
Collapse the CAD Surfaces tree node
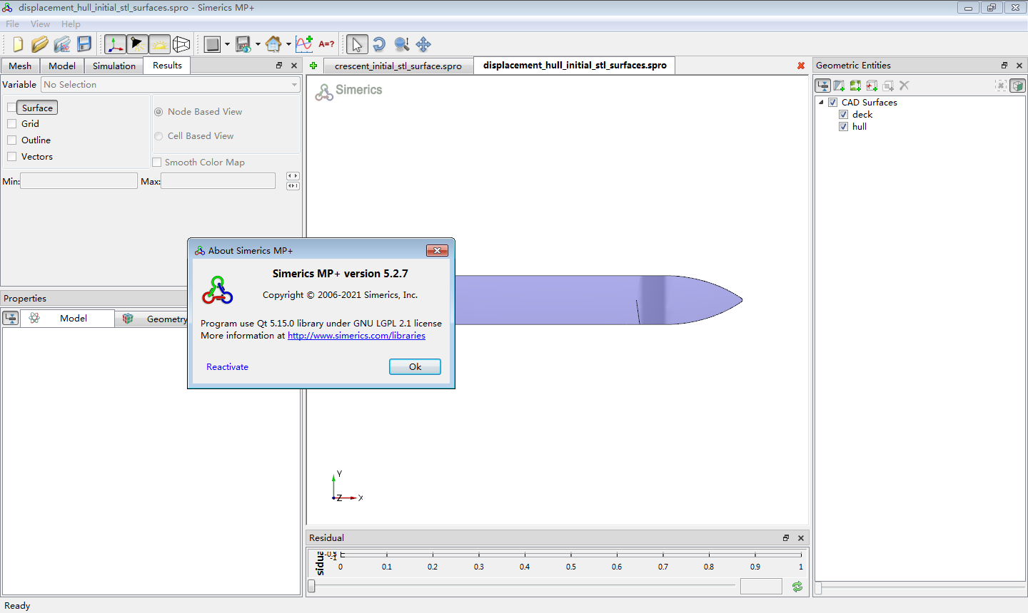(821, 103)
